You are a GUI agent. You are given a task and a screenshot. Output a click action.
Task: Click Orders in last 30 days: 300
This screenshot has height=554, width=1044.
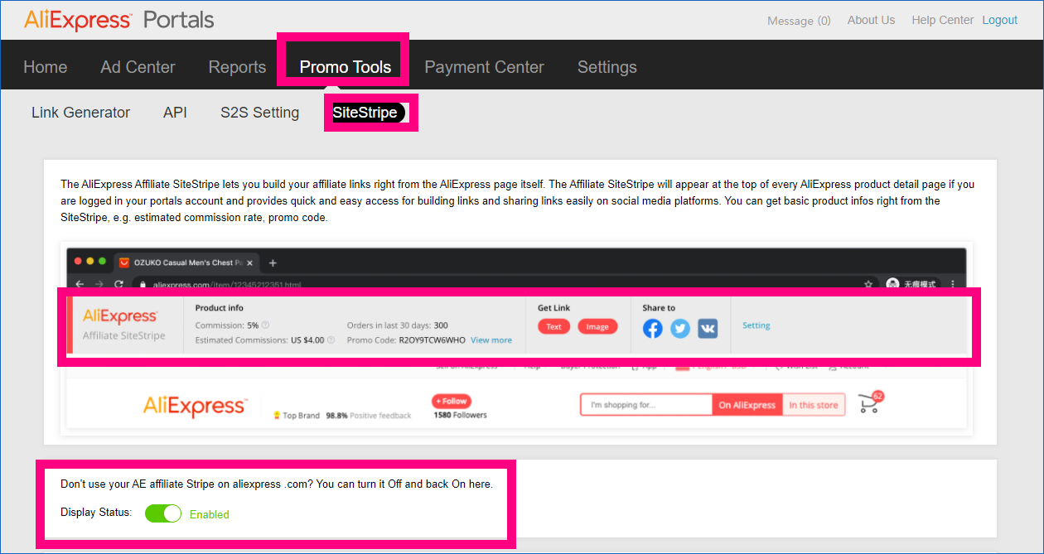pyautogui.click(x=398, y=325)
